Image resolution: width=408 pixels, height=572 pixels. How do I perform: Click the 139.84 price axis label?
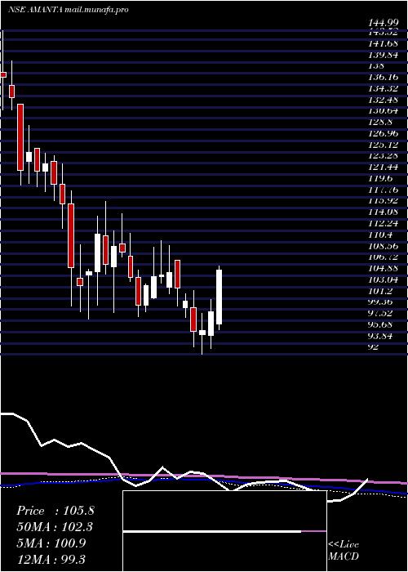coord(383,55)
